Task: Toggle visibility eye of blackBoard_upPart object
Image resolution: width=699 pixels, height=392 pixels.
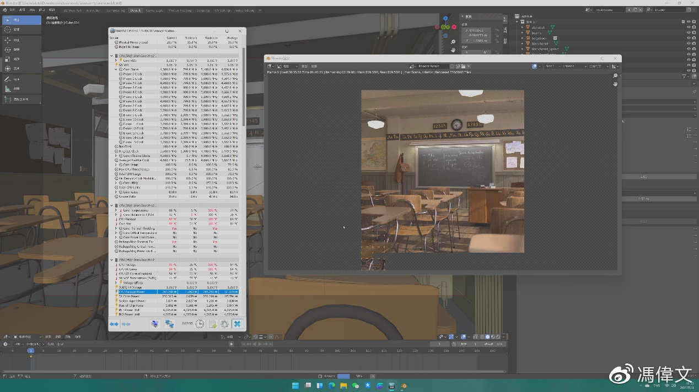Action: [689, 49]
